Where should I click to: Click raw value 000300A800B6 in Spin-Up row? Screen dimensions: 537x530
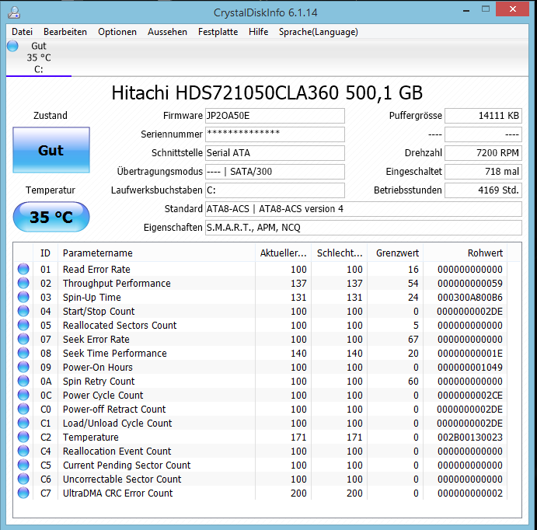[x=470, y=298]
